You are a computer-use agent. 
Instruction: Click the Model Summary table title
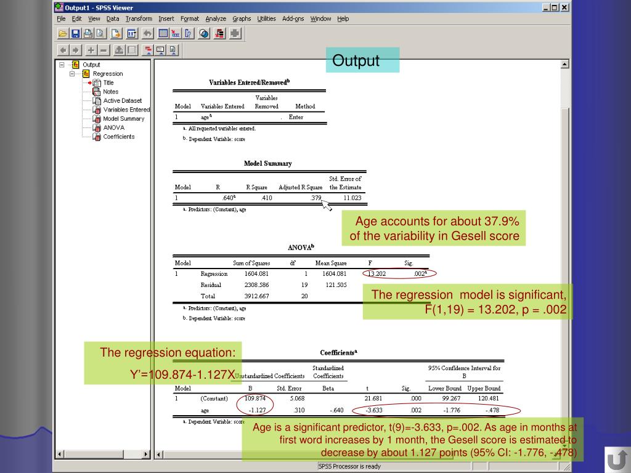[267, 163]
